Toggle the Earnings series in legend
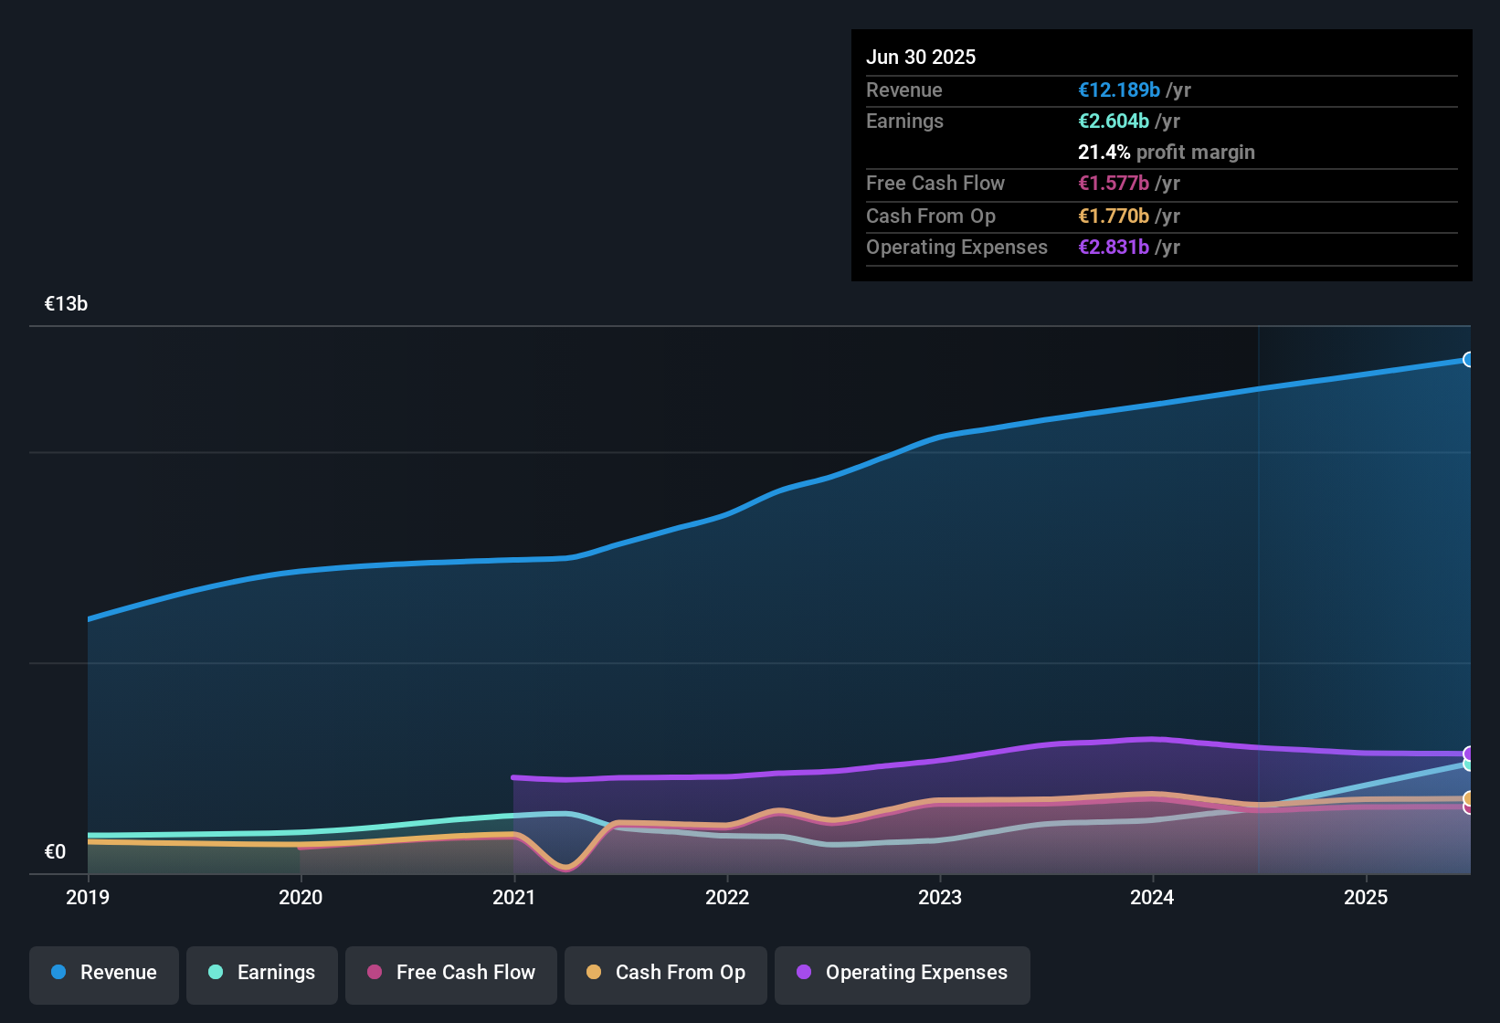1500x1023 pixels. [262, 973]
